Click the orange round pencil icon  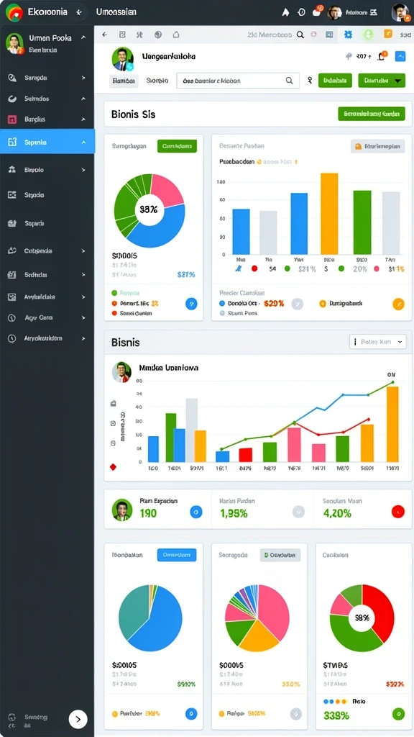(x=397, y=304)
